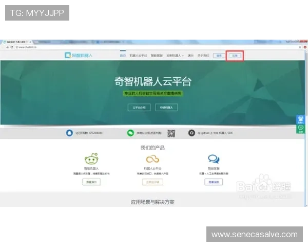Viewport: 308px width, 247px height.
Task: Click the green WeChat icon
Action: (130, 133)
